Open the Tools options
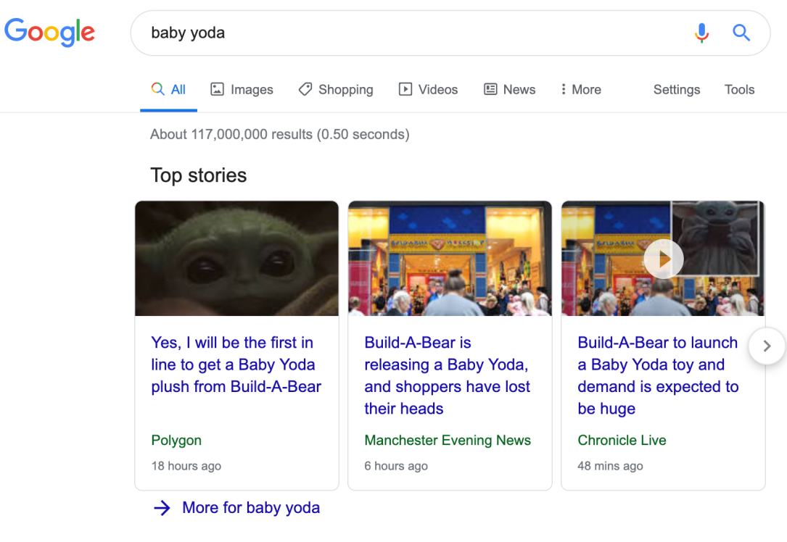787x542 pixels. (739, 89)
